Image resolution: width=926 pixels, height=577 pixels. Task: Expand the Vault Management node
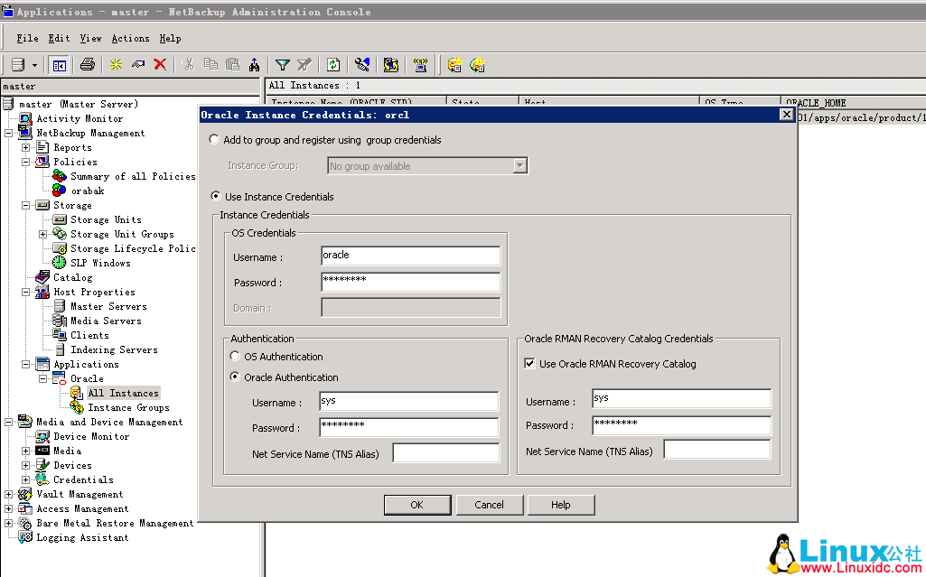8,494
